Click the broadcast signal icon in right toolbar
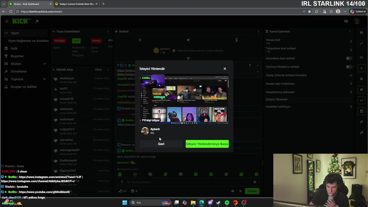The height and width of the screenshot is (207, 368). [x=361, y=100]
